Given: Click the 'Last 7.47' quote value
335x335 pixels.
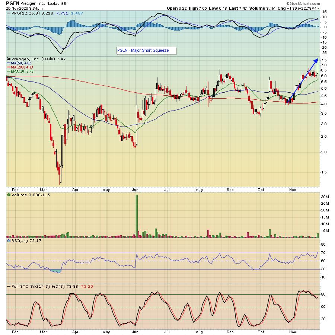Looking at the screenshot, I should tap(238, 8).
